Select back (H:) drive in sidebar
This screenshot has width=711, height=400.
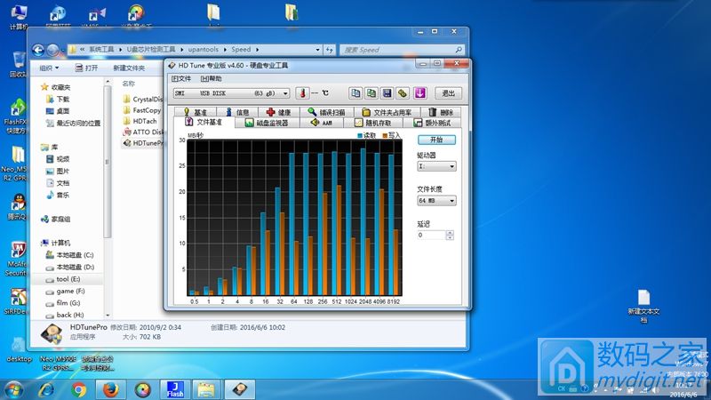[x=65, y=315]
